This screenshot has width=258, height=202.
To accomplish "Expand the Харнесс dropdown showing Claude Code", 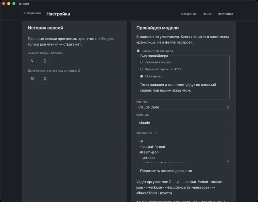I will [x=183, y=107].
